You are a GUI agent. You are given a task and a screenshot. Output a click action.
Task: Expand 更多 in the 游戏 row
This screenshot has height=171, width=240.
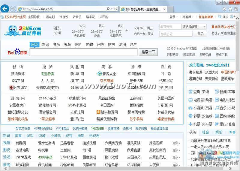[x=176, y=157]
